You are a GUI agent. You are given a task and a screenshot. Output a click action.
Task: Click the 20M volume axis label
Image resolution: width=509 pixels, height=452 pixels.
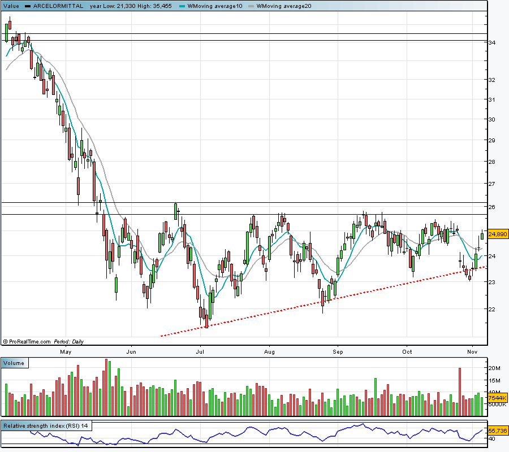(494, 368)
